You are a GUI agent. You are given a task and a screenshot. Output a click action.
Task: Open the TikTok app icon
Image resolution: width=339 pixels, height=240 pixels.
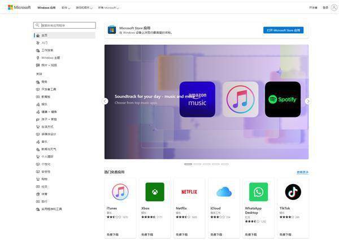point(293,192)
